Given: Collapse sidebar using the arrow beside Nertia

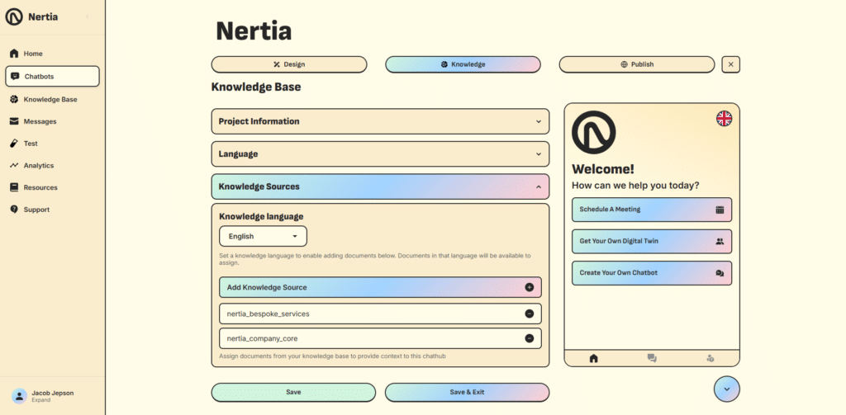Looking at the screenshot, I should coord(88,17).
